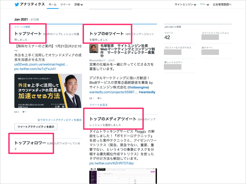Open 毛塚智彦 profile avatar
Image resolution: width=246 pixels, height=184 pixels.
coord(94,48)
